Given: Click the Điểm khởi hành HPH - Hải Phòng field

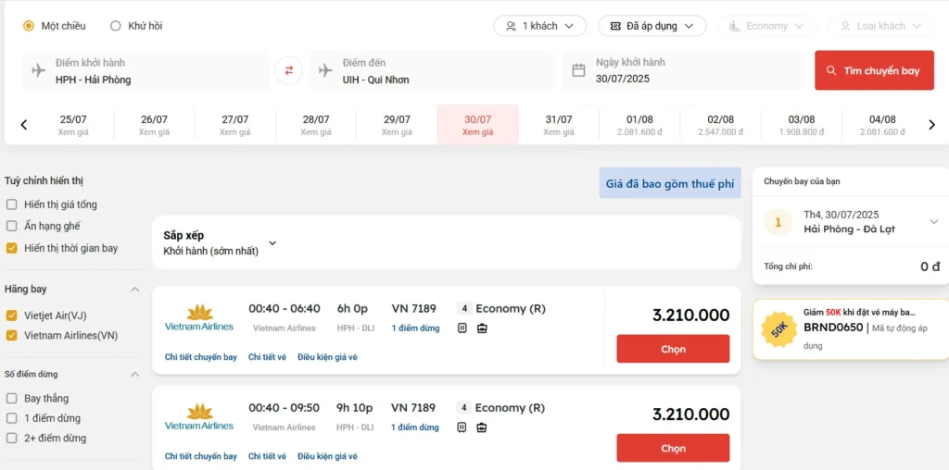Looking at the screenshot, I should coord(146,70).
